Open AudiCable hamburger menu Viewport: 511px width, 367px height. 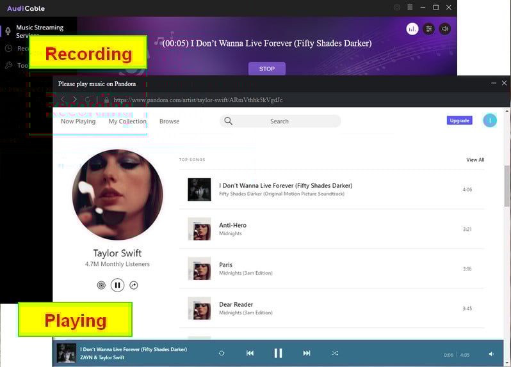(x=410, y=7)
